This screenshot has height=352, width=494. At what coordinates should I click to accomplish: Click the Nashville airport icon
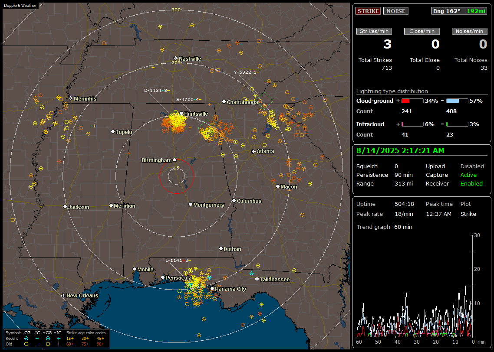(175, 59)
